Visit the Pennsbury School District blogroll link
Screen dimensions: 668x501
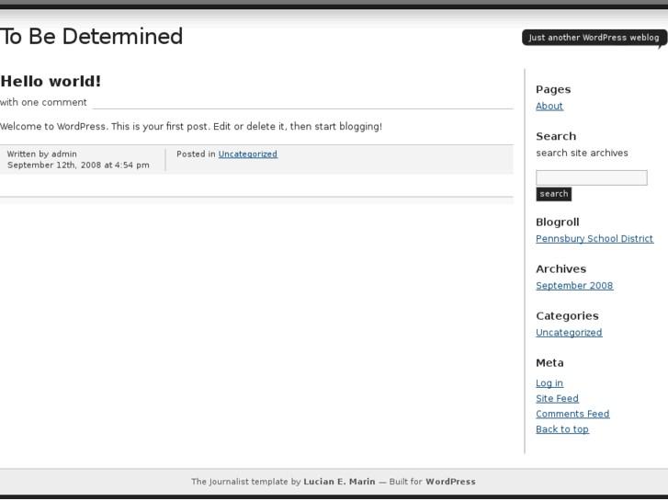pyautogui.click(x=594, y=239)
